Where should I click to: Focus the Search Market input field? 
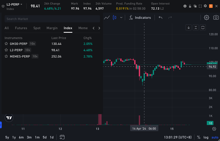pyautogui.click(x=52, y=19)
